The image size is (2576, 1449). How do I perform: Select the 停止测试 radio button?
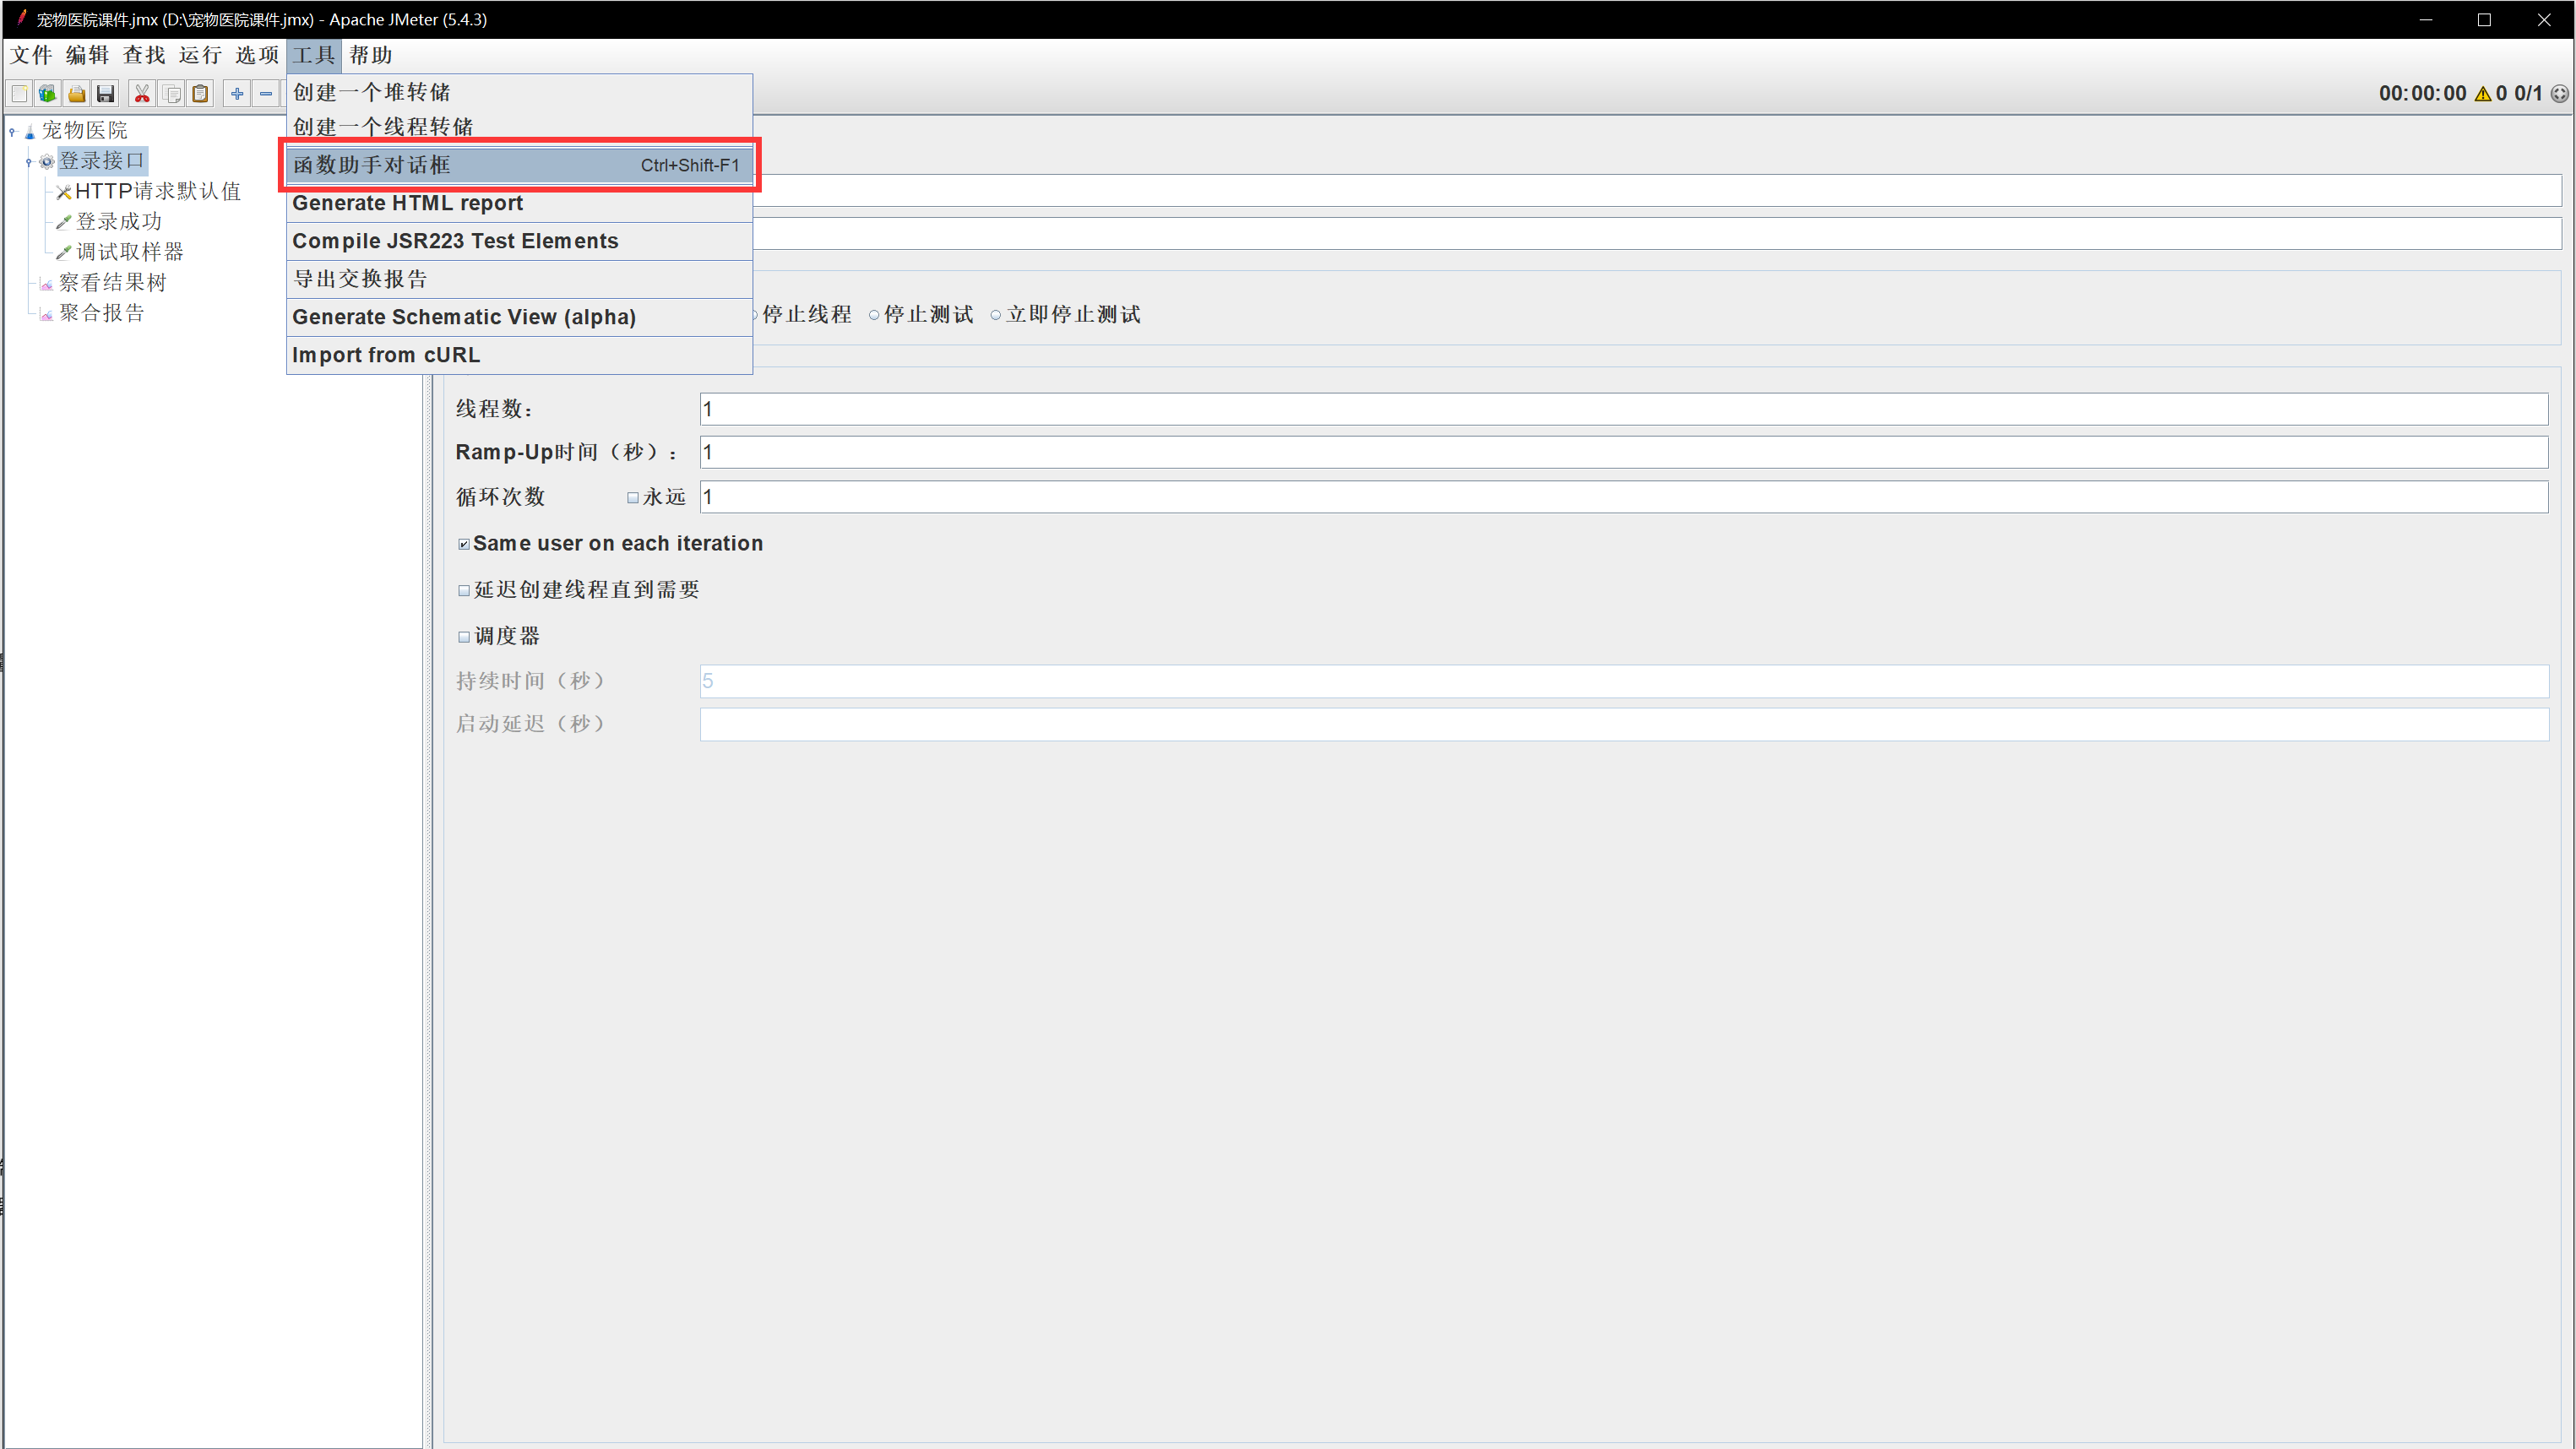pyautogui.click(x=874, y=316)
